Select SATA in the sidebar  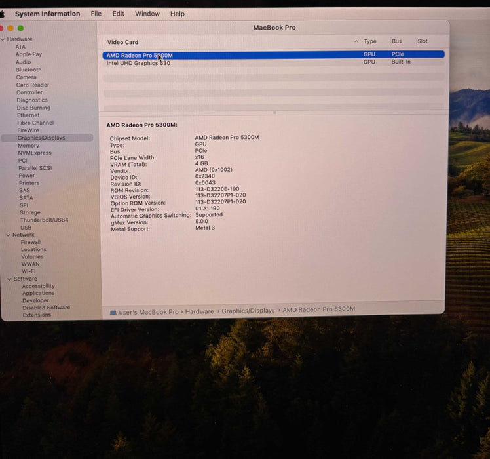[26, 198]
